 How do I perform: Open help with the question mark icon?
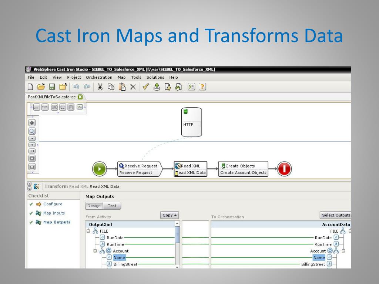(202, 87)
